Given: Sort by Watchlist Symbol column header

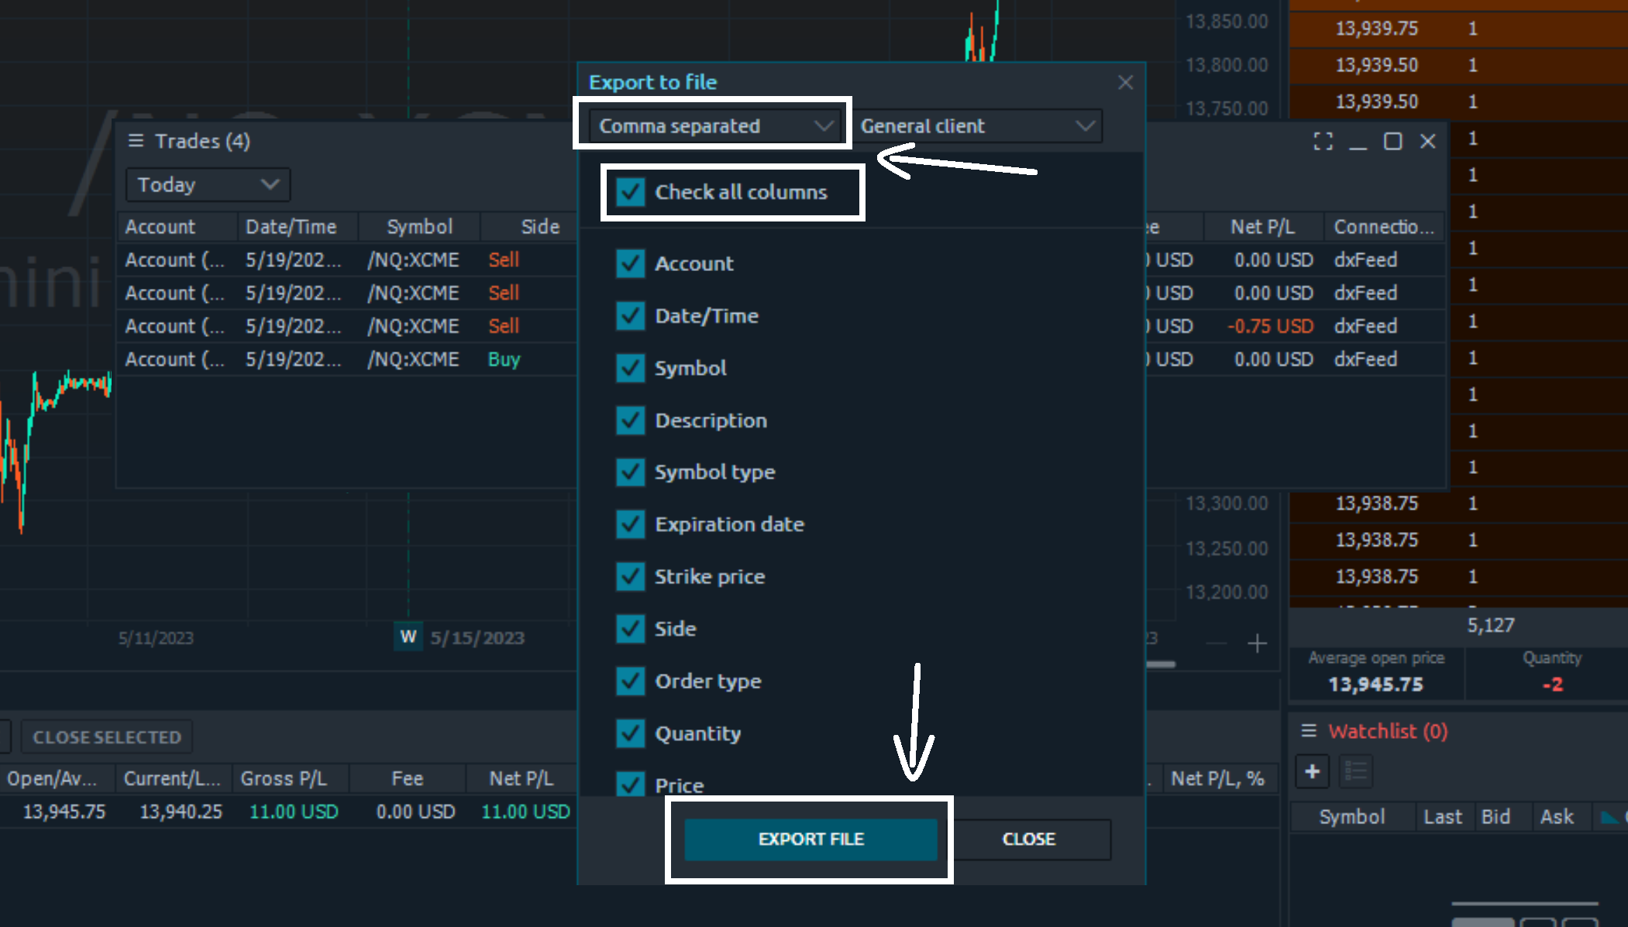Looking at the screenshot, I should tap(1351, 816).
